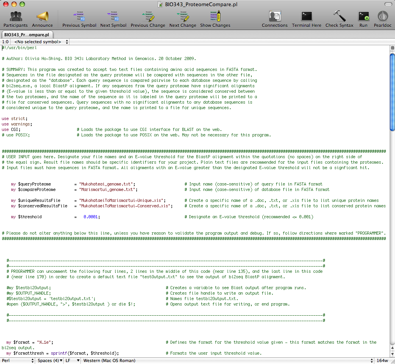Click the "use strict;" line
Image resolution: width=395 pixels, height=364 pixels.
click(x=14, y=119)
